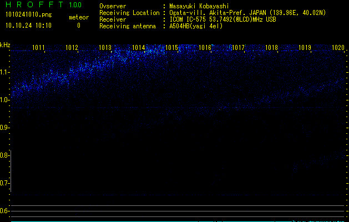Click the date stamp 10.10.24 10:10
Image resolution: width=349 pixels, height=222 pixels.
pos(28,26)
